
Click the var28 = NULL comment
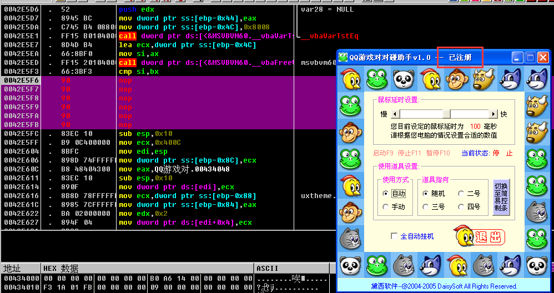[x=327, y=9]
